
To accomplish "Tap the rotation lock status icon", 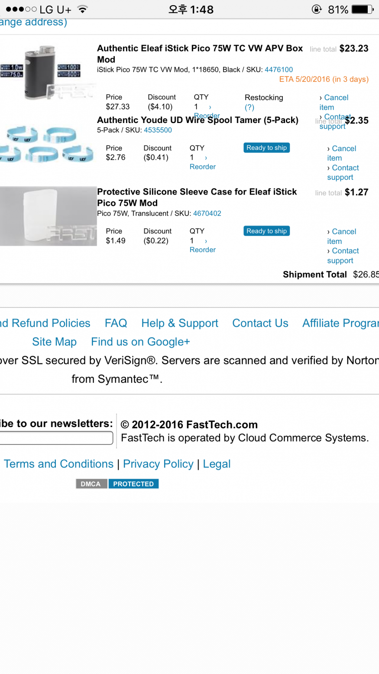I will [317, 9].
